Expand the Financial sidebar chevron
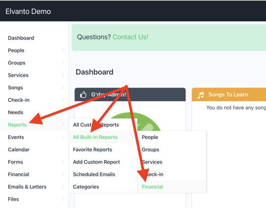 point(63,174)
